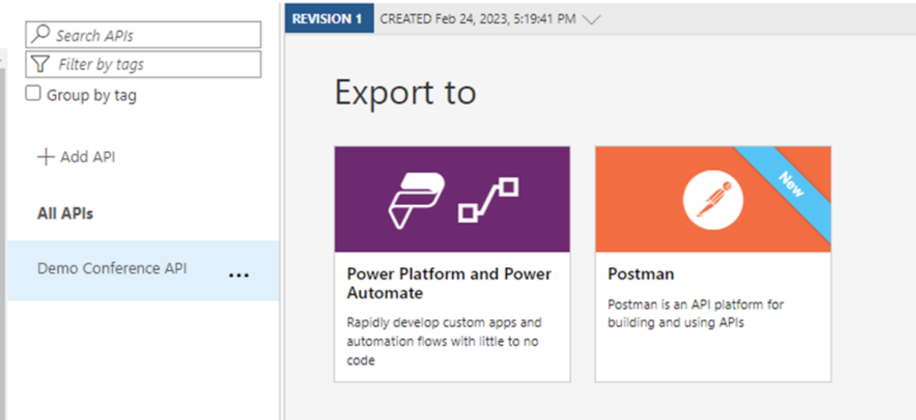Select Demo Conference API in the list
The width and height of the screenshot is (916, 420).
(x=143, y=270)
